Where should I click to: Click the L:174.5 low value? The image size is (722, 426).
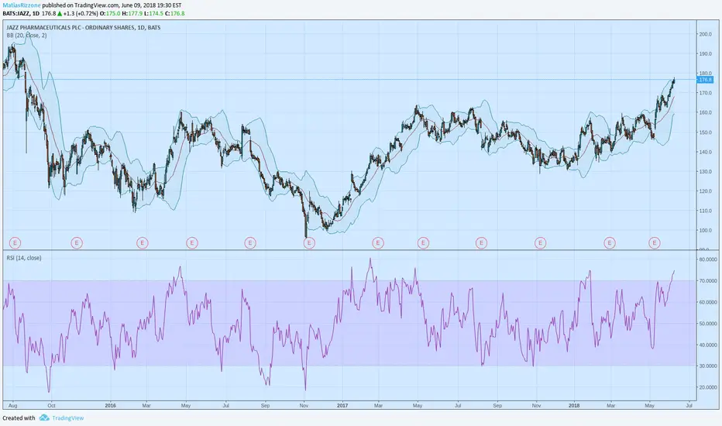(154, 14)
